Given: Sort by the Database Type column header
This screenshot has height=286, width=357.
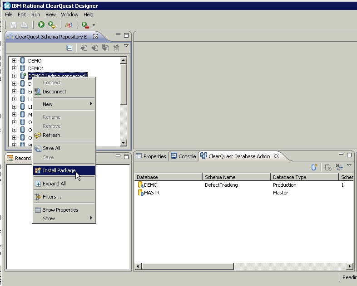Looking at the screenshot, I should pyautogui.click(x=304, y=177).
